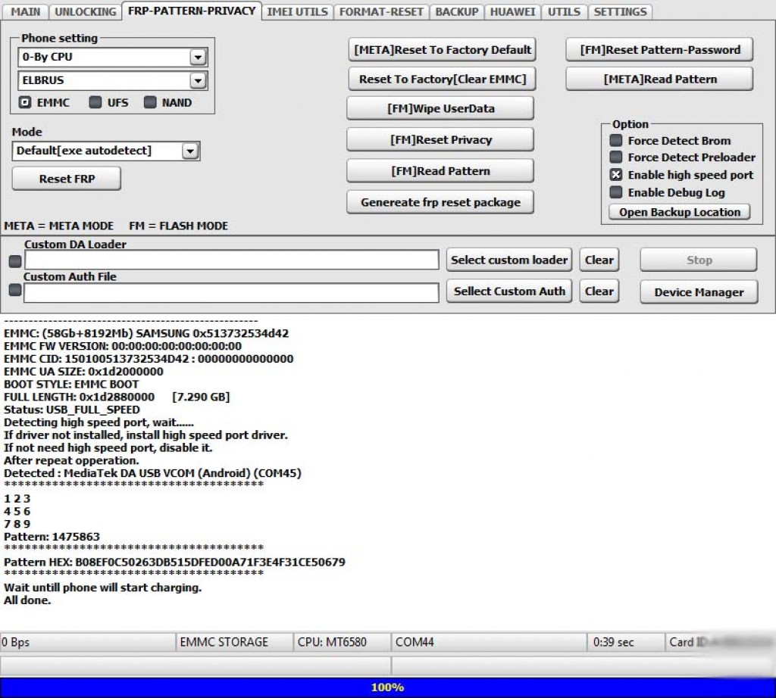Screen dimensions: 776x698
Task: Open the 0-By CPU dropdown
Action: tap(197, 58)
